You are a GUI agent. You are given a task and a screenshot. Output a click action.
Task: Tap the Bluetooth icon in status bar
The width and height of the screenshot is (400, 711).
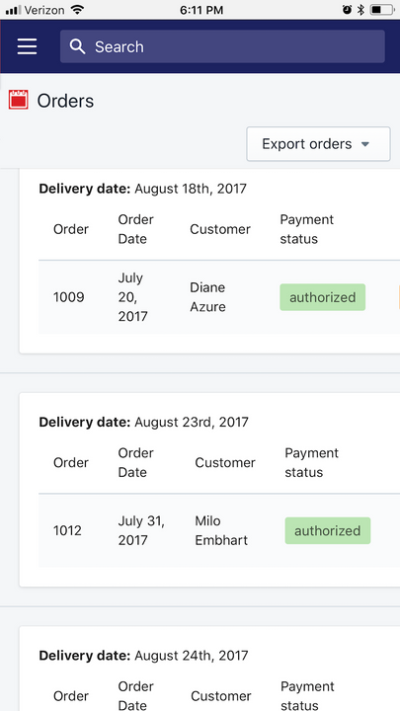361,10
